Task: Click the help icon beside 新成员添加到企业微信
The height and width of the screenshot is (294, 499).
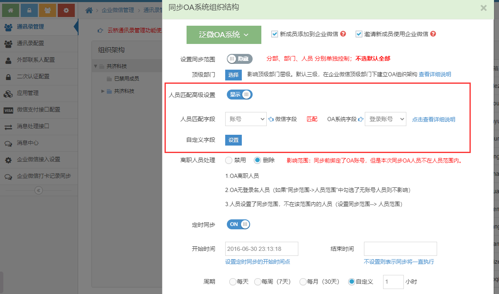Action: tap(343, 34)
